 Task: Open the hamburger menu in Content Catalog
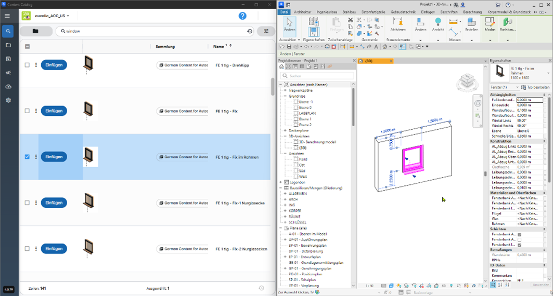[7, 16]
